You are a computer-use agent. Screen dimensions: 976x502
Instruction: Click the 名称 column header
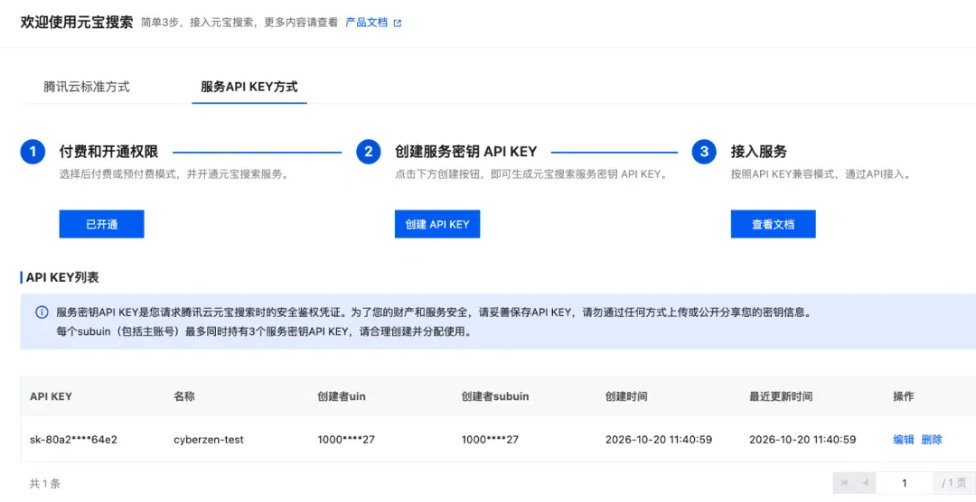(x=184, y=396)
